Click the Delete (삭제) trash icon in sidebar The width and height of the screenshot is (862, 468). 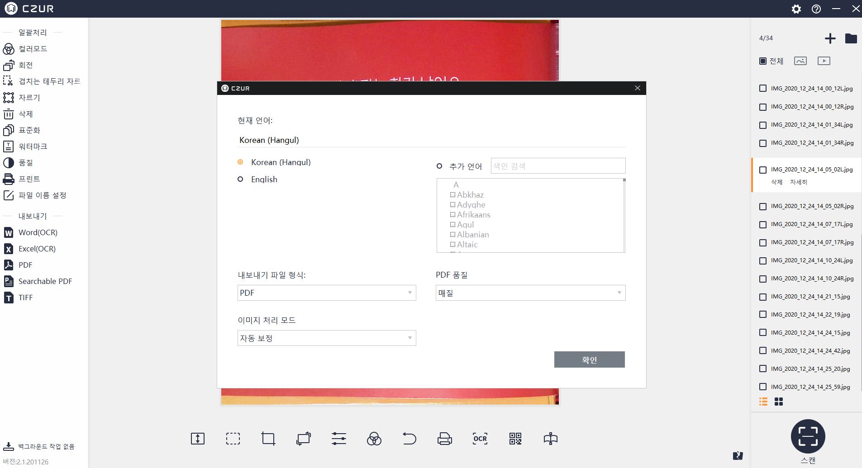pyautogui.click(x=9, y=114)
